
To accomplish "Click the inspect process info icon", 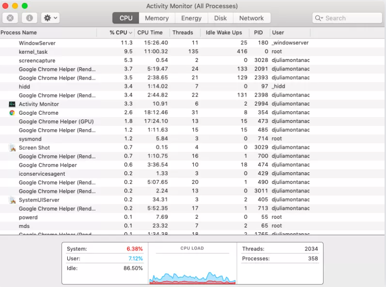I will coord(29,18).
